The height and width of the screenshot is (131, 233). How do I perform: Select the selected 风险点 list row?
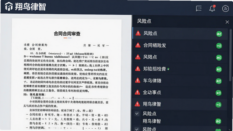point(180,33)
